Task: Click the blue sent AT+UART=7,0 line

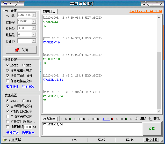Action: tap(51, 42)
